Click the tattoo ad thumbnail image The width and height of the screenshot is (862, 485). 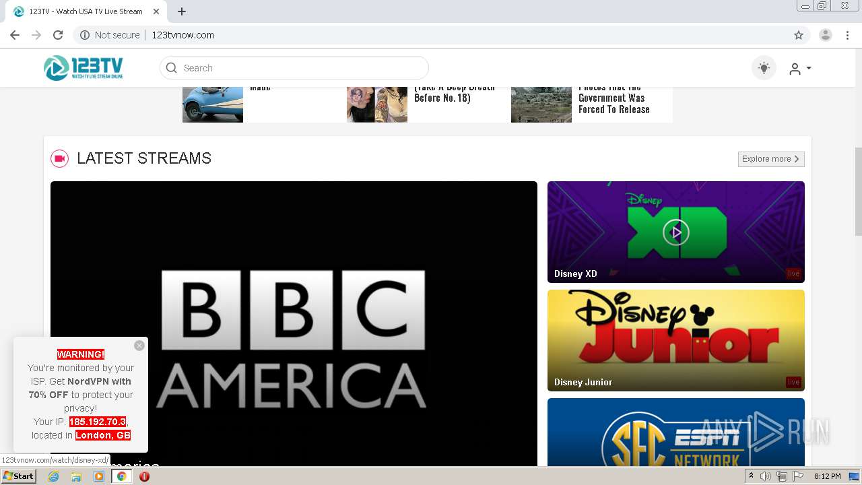(377, 104)
